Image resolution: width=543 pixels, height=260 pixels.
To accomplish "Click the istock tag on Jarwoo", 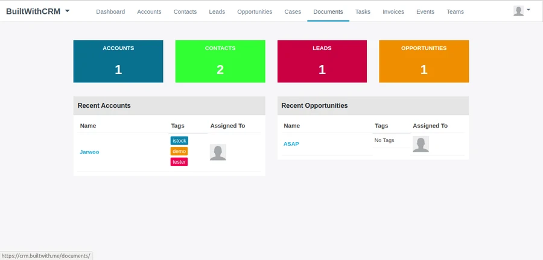I will click(179, 140).
